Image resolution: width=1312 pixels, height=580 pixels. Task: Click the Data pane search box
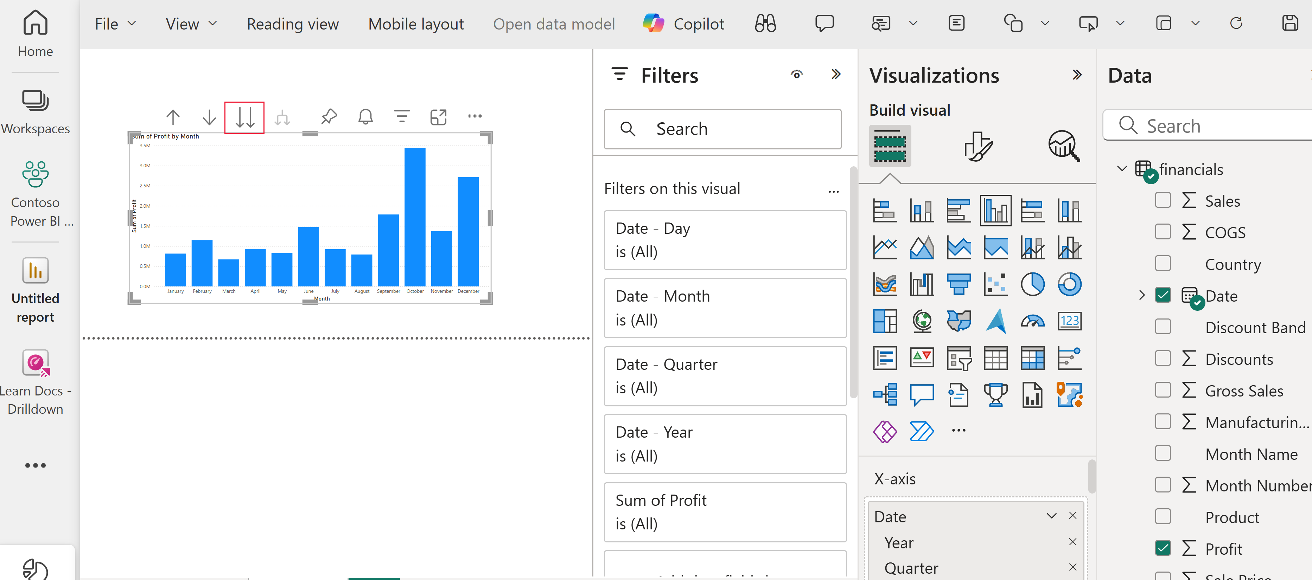pos(1207,126)
